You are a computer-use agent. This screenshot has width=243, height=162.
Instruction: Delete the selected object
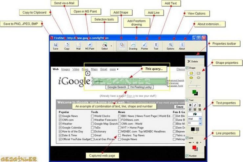coord(193,61)
